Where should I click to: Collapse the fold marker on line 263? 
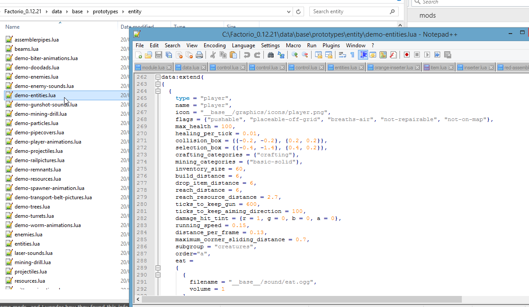pyautogui.click(x=158, y=84)
